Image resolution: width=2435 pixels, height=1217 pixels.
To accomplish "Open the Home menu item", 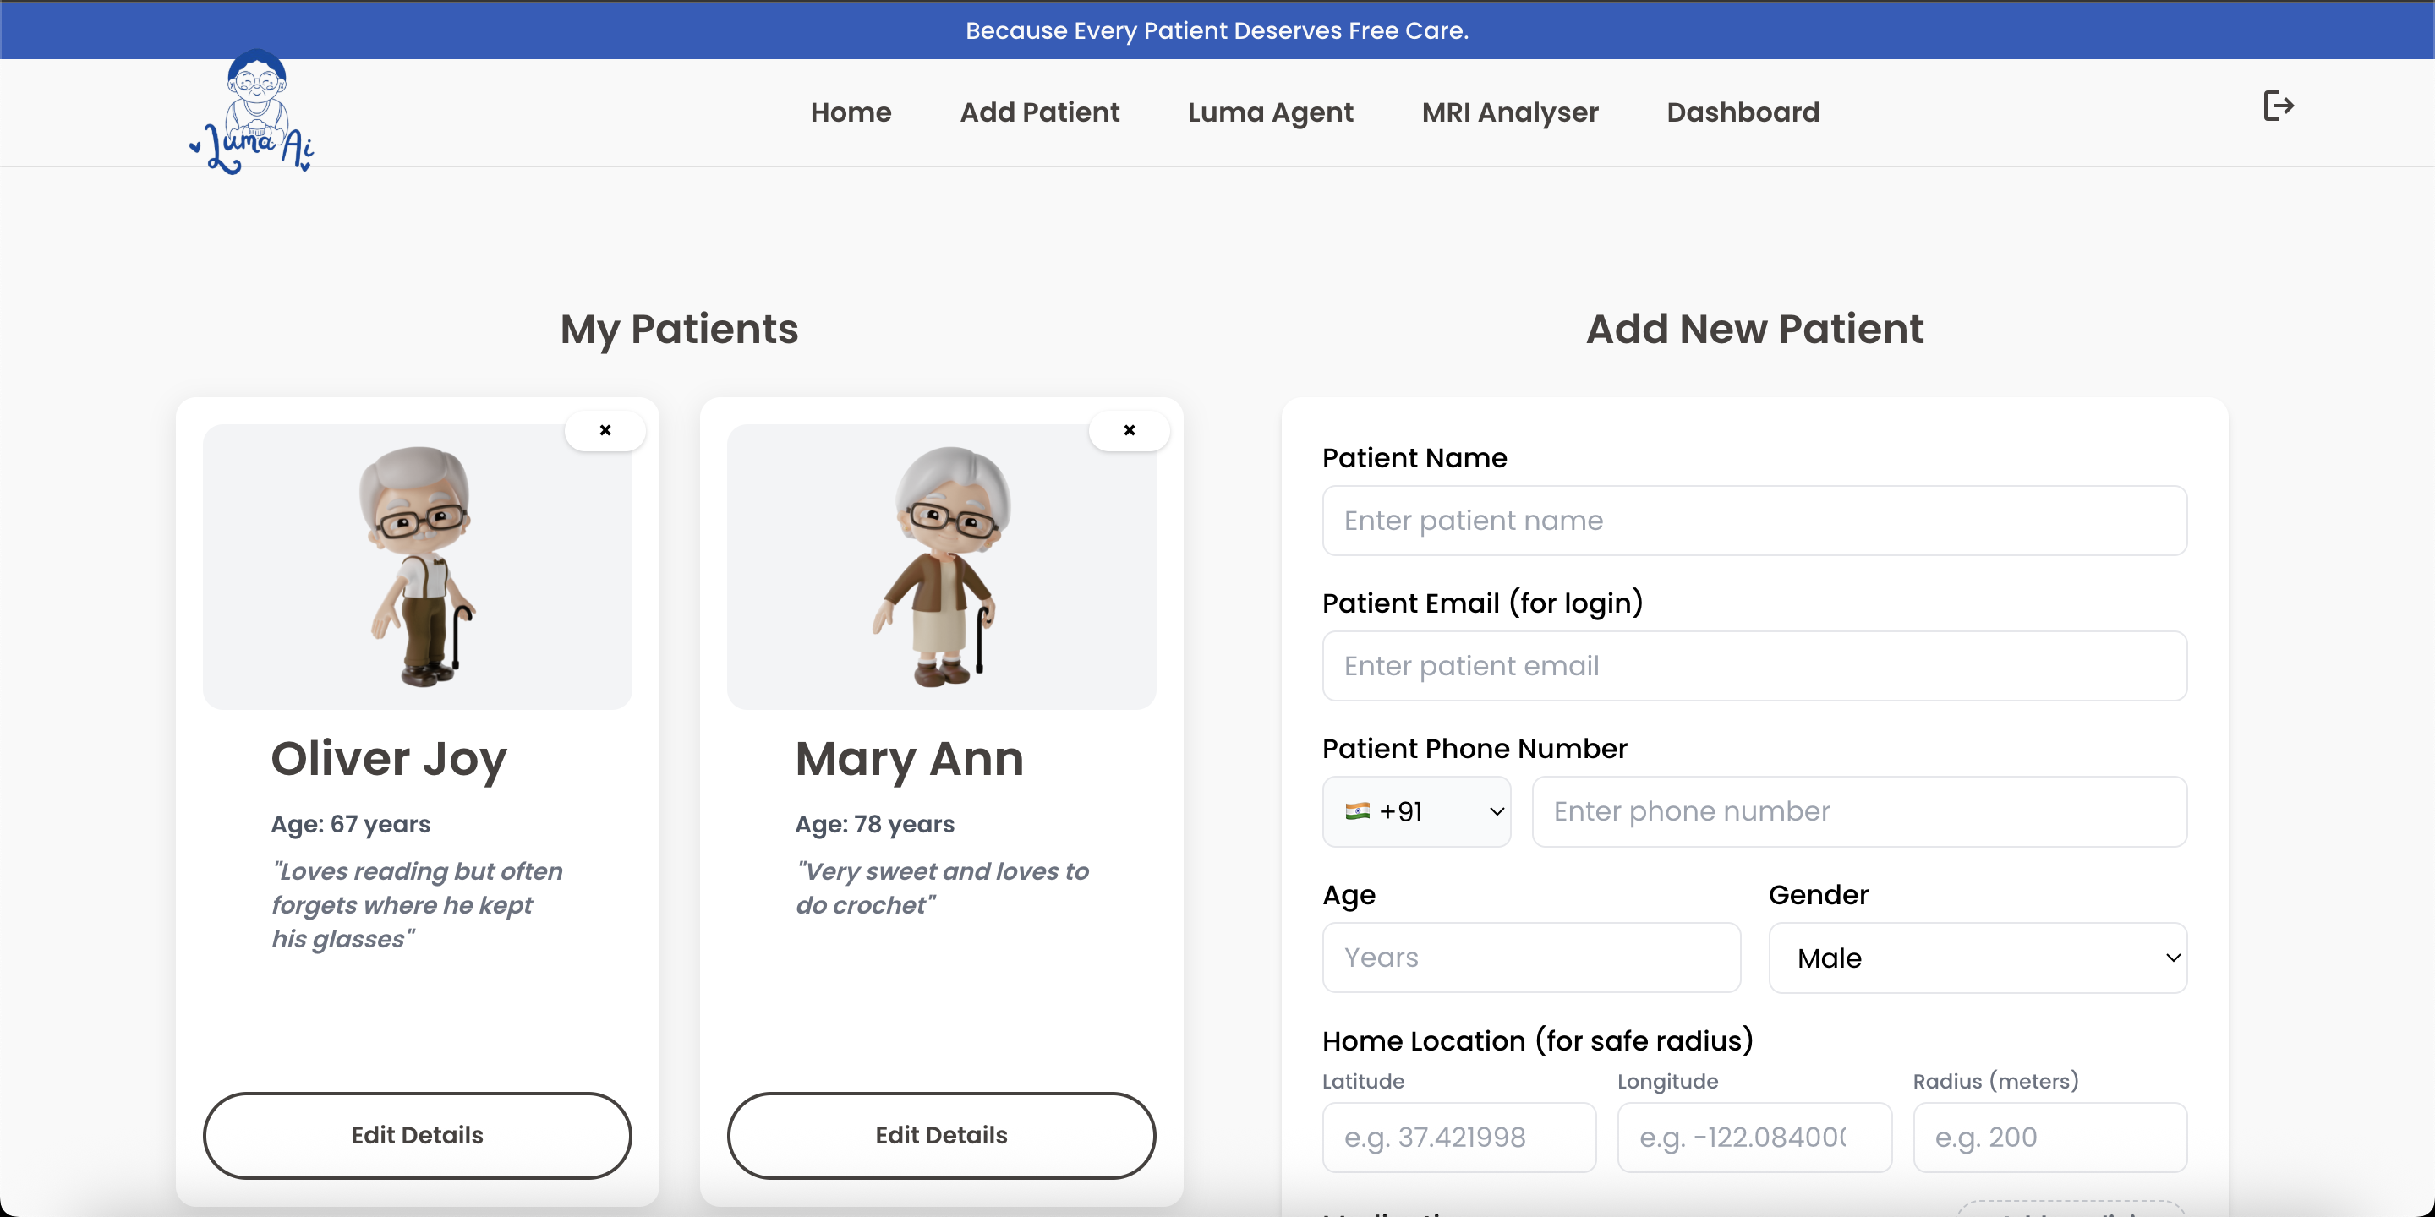I will [851, 112].
